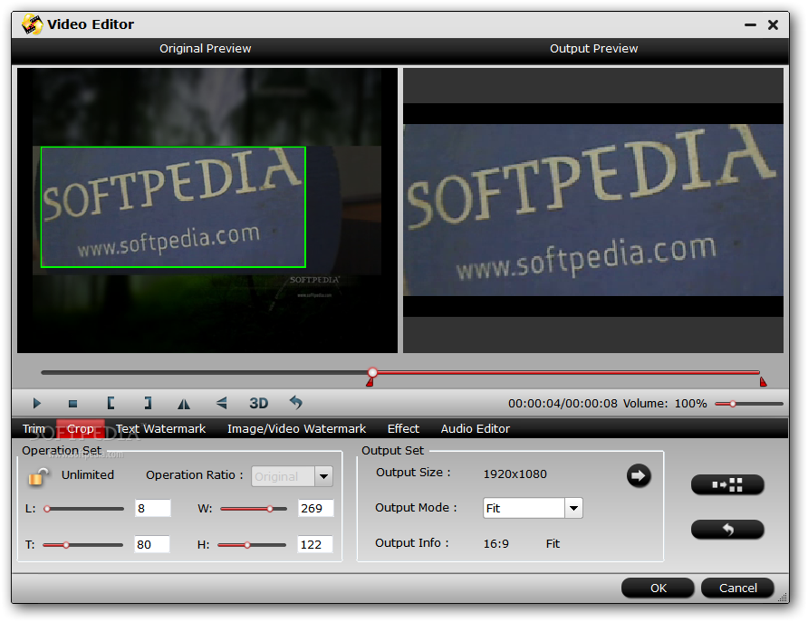Click the T value field showing 80
808x622 pixels.
(152, 544)
